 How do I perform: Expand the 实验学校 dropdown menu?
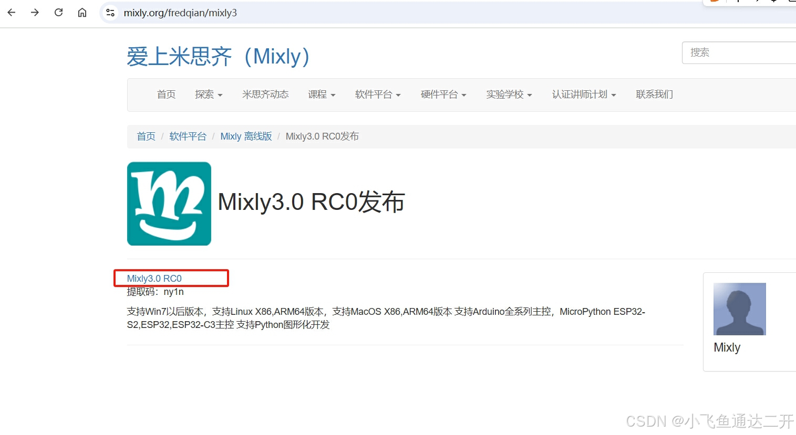click(509, 94)
